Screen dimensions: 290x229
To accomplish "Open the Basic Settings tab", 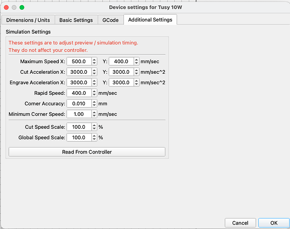I will 76,20.
